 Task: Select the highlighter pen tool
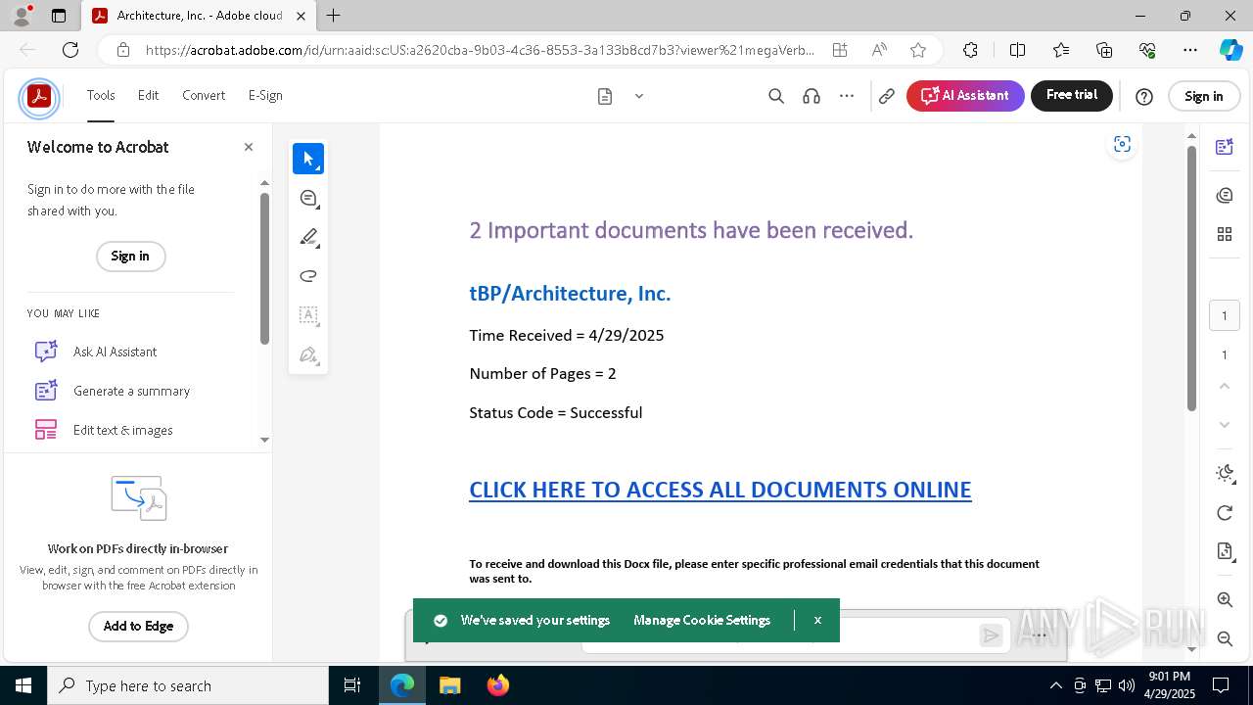click(308, 237)
